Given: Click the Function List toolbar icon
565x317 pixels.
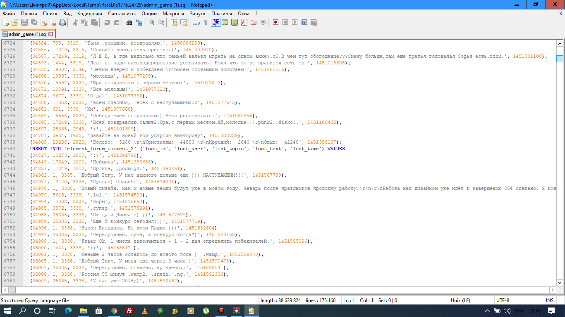Looking at the screenshot, I should point(244,22).
